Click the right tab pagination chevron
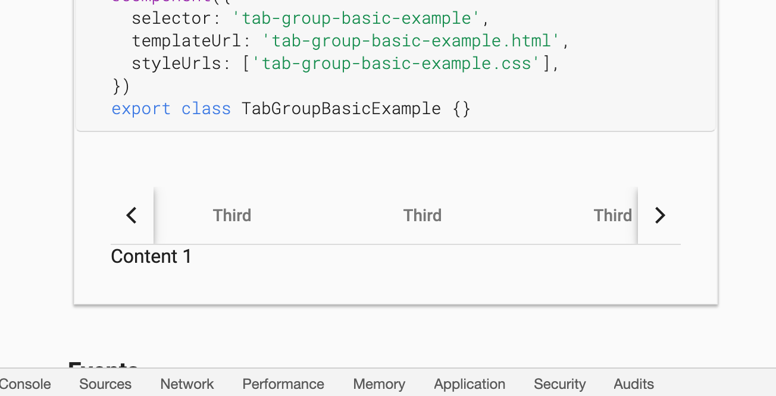The height and width of the screenshot is (396, 776). pyautogui.click(x=659, y=215)
